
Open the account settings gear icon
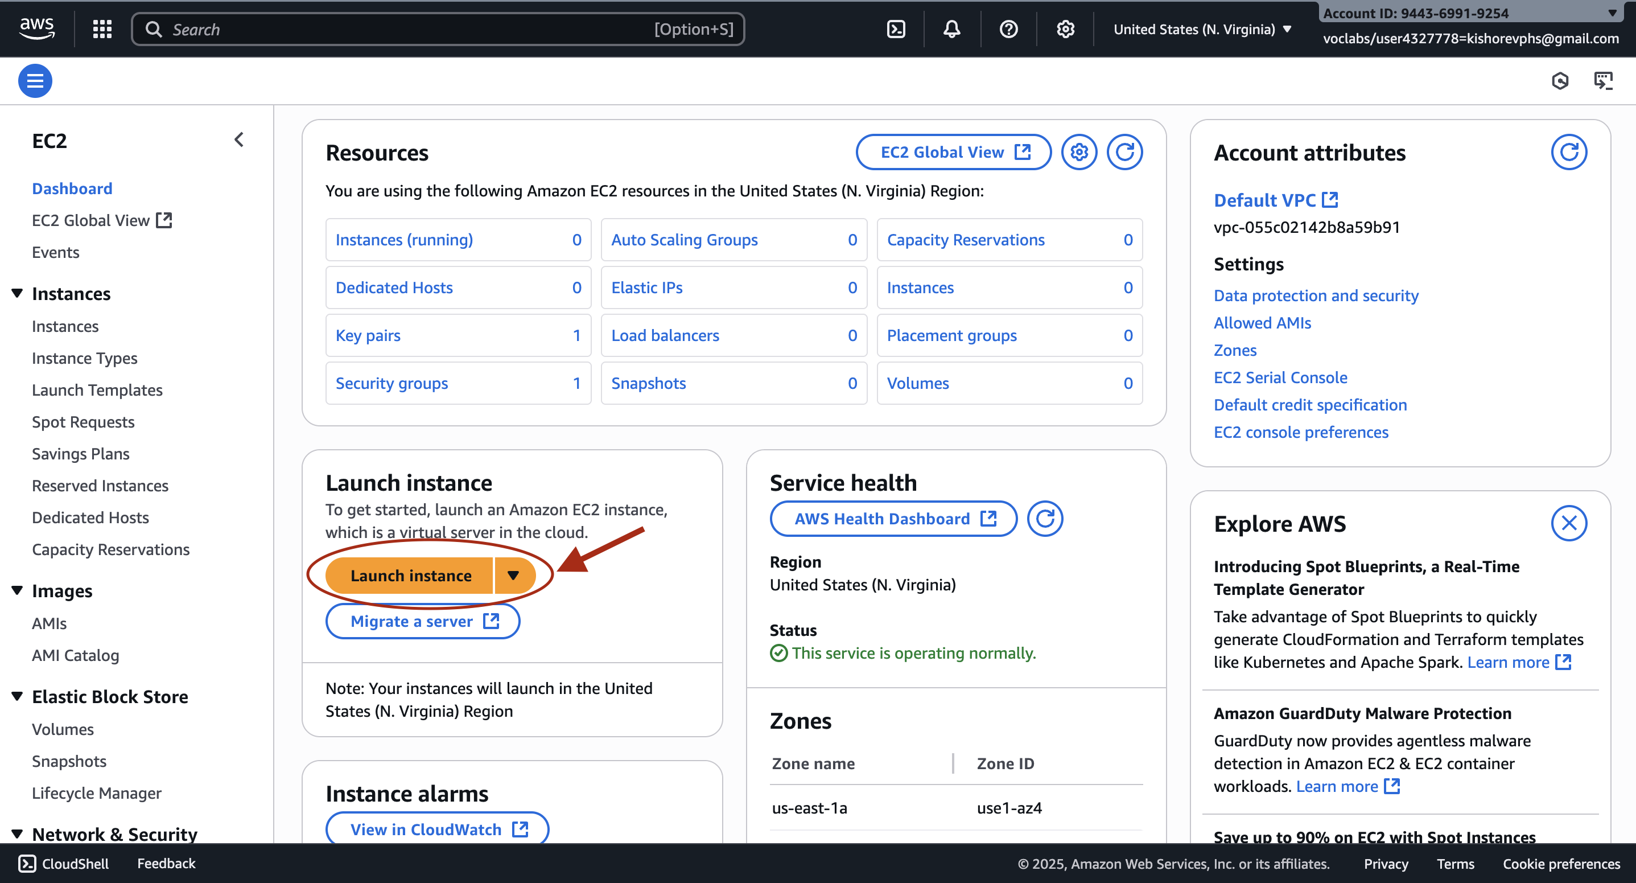(x=1066, y=28)
